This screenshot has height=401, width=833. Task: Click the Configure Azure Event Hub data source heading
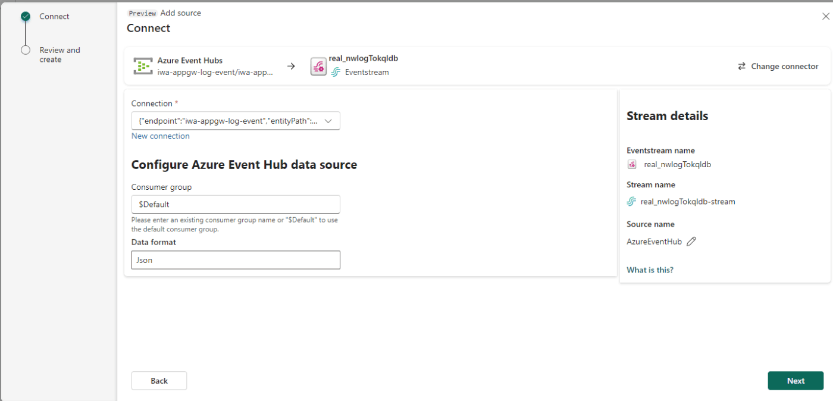[x=244, y=165]
